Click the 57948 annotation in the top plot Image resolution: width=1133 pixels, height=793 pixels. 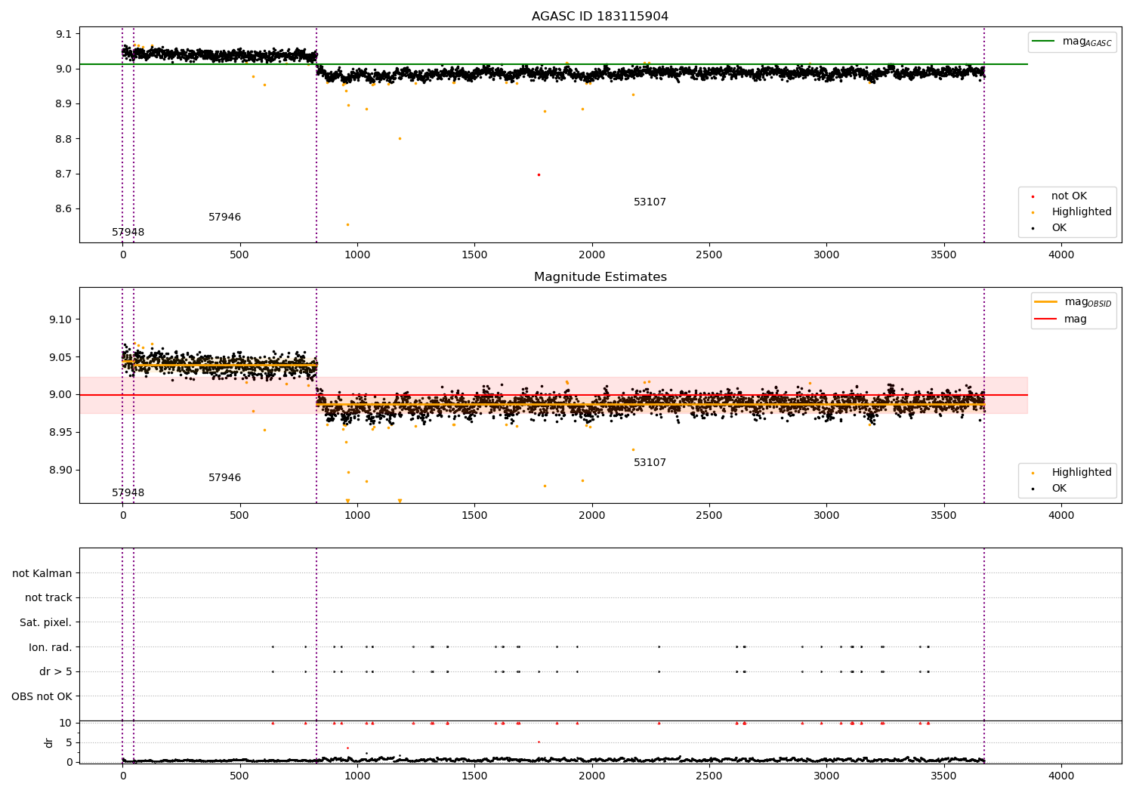[128, 233]
